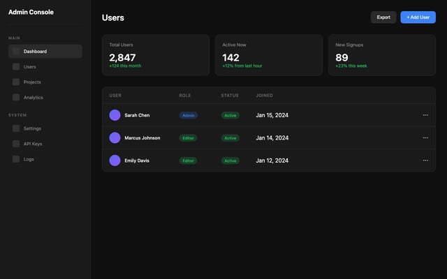The image size is (447, 279).
Task: Click the Active status badge for Emily Davis
Action: 230,160
